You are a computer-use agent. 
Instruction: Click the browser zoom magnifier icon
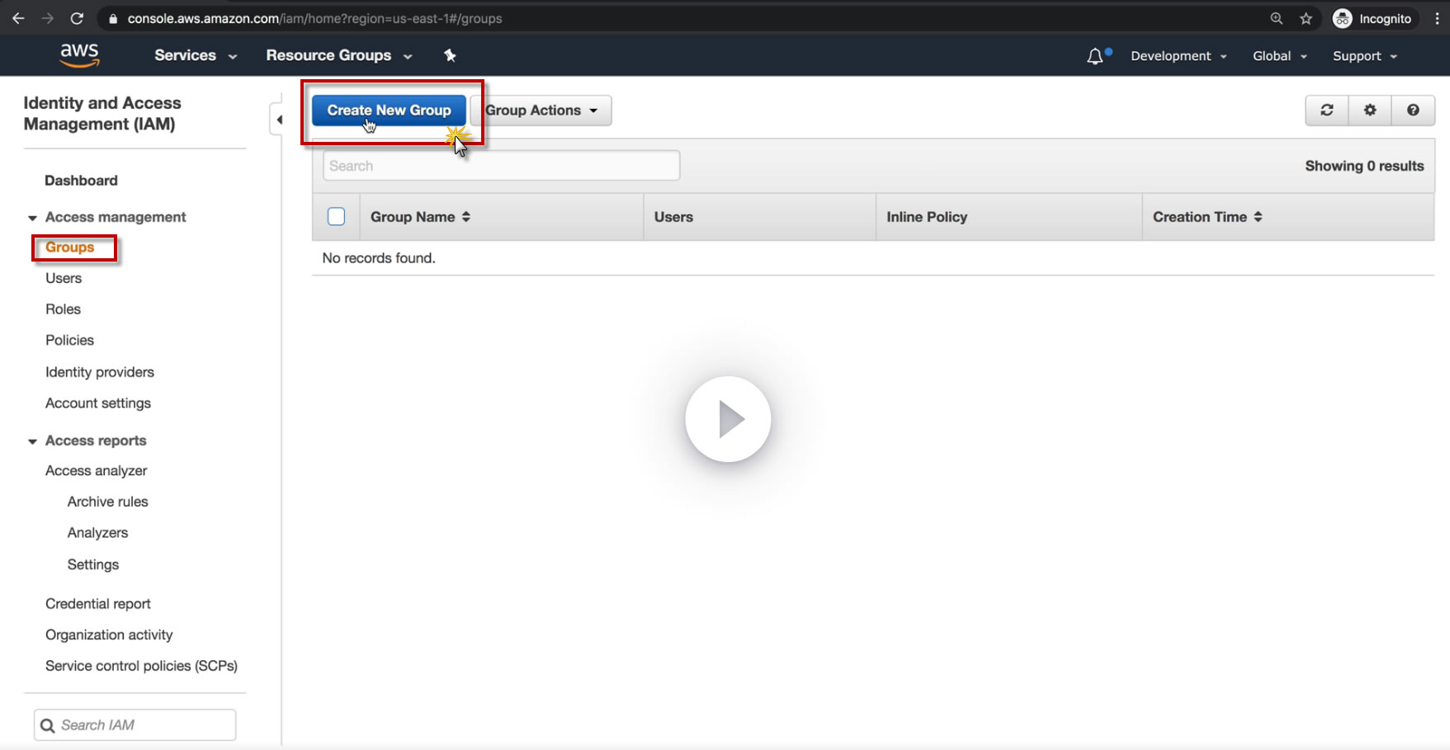click(1277, 18)
